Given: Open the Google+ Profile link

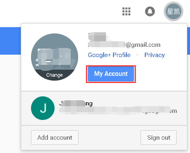Looking at the screenshot, I should pos(109,55).
